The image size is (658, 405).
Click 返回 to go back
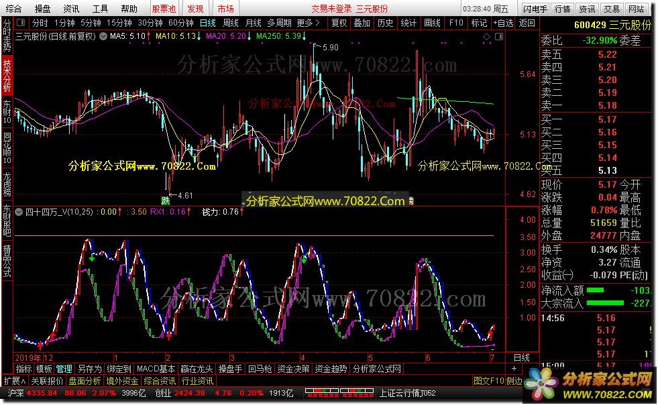pyautogui.click(x=527, y=23)
